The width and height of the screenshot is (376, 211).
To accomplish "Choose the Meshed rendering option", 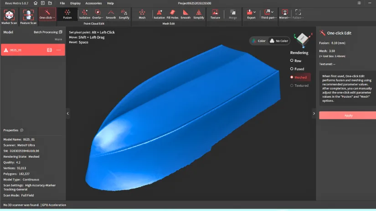I will pos(299,77).
